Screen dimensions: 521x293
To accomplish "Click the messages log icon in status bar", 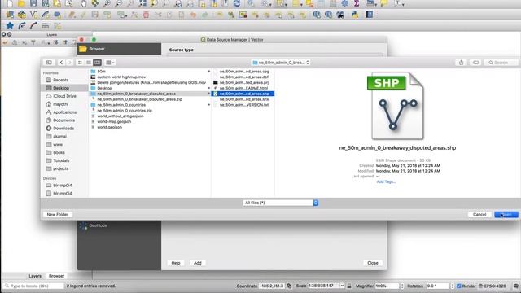I will point(515,286).
